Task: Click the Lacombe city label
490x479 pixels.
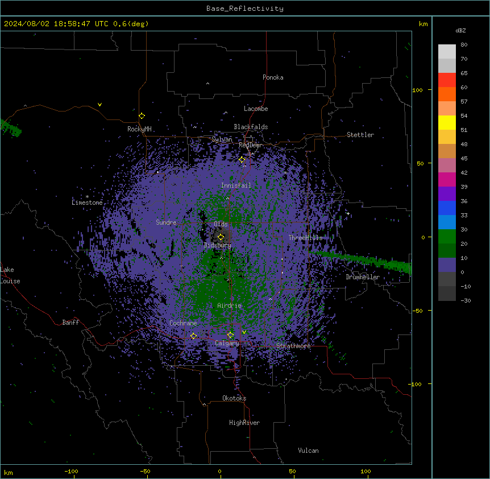Action: [x=256, y=109]
